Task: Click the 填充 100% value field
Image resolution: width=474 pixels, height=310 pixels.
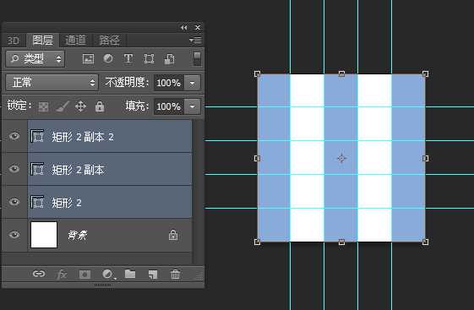Action: [169, 106]
